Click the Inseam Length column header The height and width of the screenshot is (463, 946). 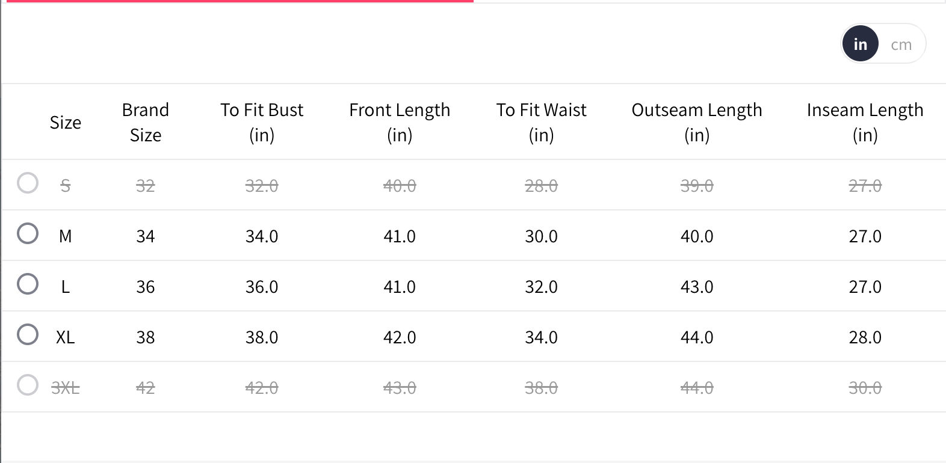pyautogui.click(x=865, y=122)
